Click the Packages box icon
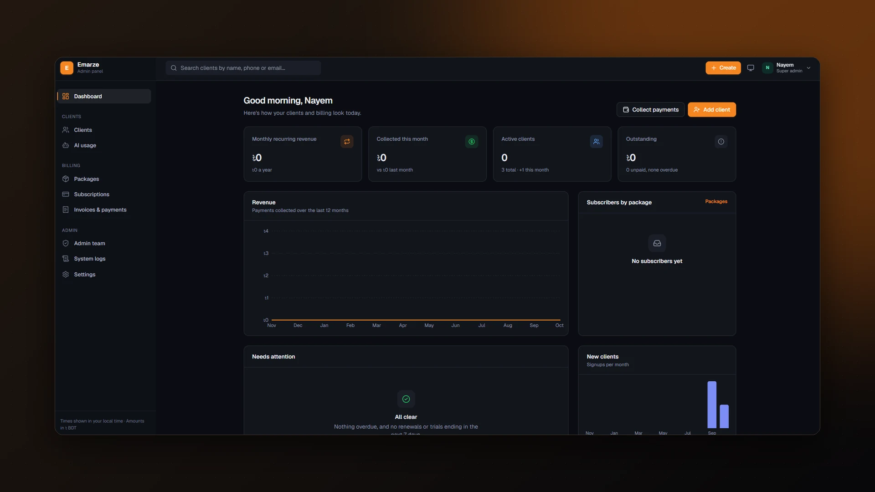The height and width of the screenshot is (492, 875). pos(66,179)
